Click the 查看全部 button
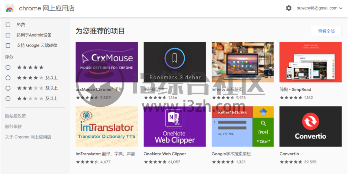 pos(326,31)
